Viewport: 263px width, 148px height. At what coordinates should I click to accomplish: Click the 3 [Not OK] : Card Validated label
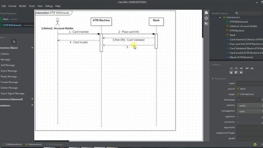tap(129, 40)
